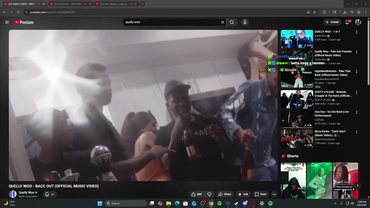Run the search with magnifier button
370x208 pixels.
tap(232, 22)
